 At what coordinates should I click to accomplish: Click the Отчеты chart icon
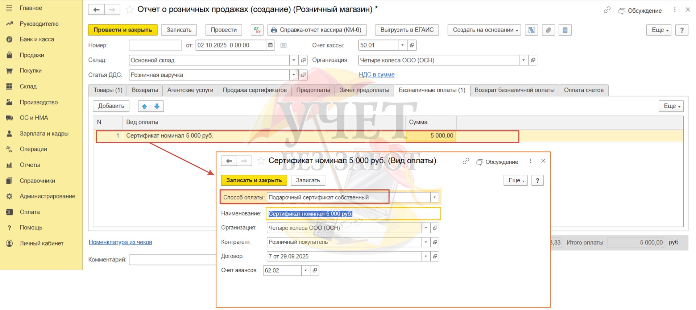(9, 165)
